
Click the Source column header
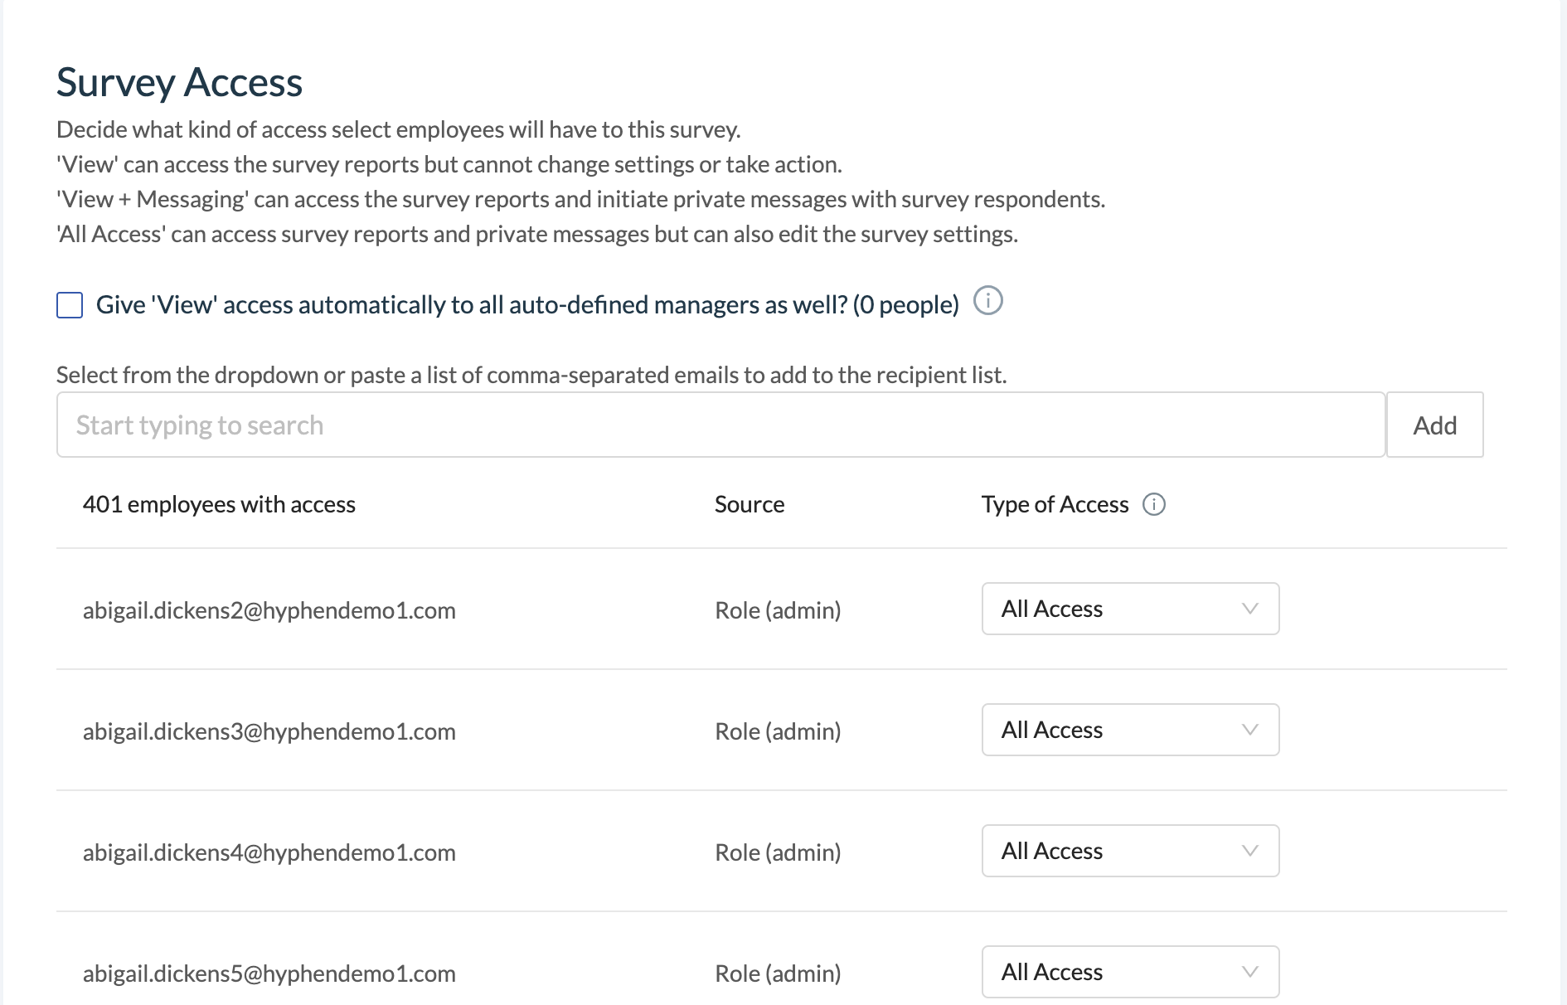pos(750,504)
